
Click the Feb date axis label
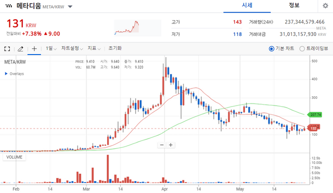click(x=16, y=189)
